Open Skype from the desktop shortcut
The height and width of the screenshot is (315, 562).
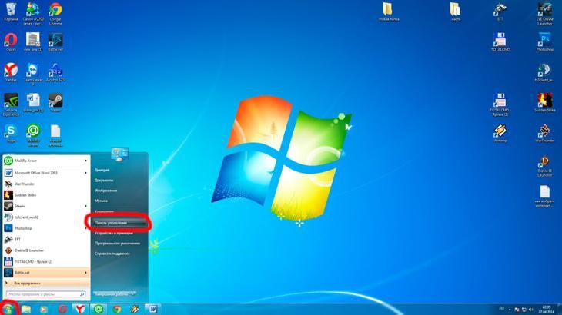point(11,134)
